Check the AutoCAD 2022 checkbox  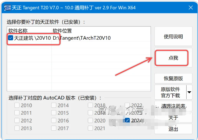click(127, 105)
